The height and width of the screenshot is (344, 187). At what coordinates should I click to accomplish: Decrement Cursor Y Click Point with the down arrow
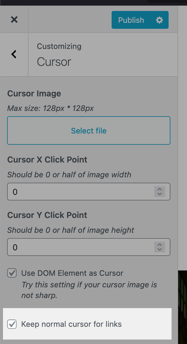(159, 249)
